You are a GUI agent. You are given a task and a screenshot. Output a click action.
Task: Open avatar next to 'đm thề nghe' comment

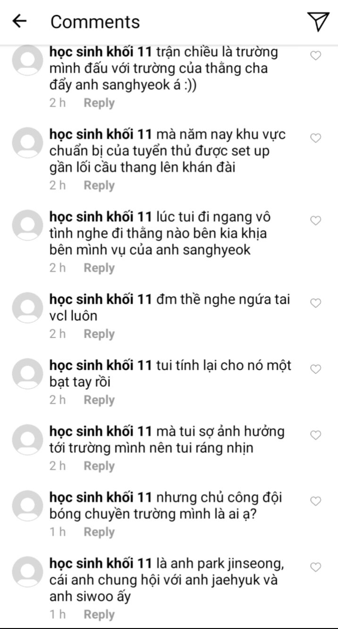click(27, 307)
